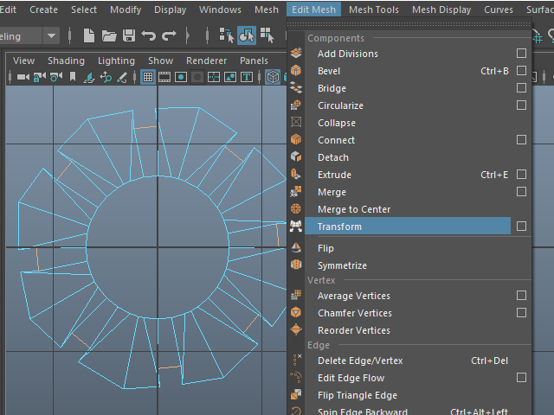Image resolution: width=554 pixels, height=415 pixels.
Task: Select by object type mode icon
Action: click(247, 35)
